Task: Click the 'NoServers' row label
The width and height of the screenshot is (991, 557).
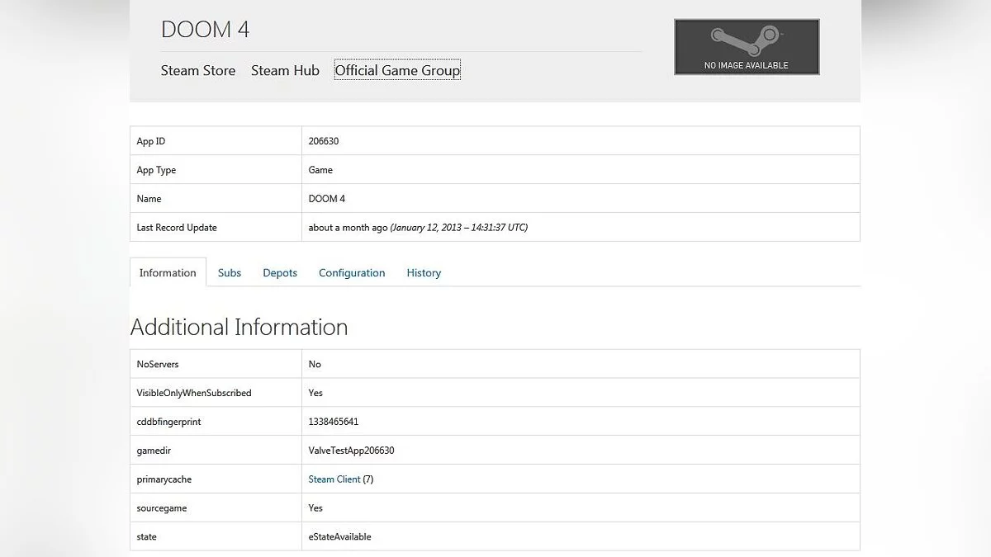Action: point(158,364)
